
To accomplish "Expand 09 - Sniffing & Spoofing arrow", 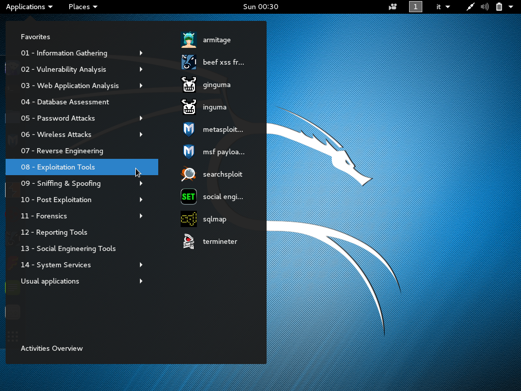I will (141, 183).
